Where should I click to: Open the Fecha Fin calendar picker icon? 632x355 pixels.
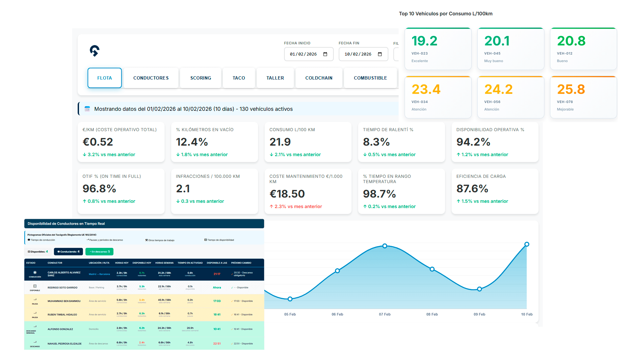pos(380,54)
